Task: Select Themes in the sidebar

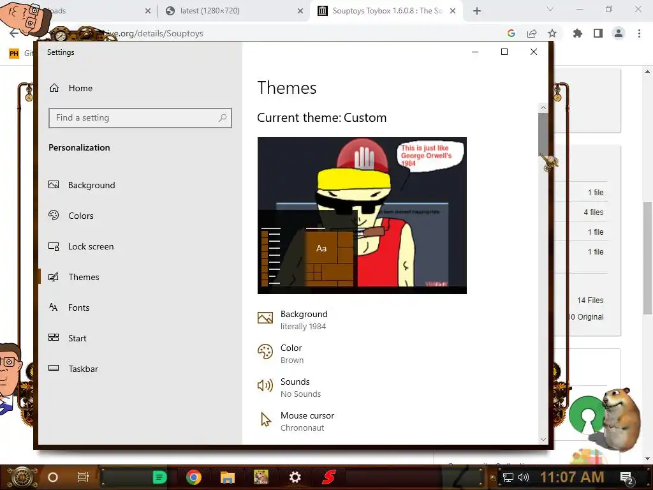Action: 74,277
